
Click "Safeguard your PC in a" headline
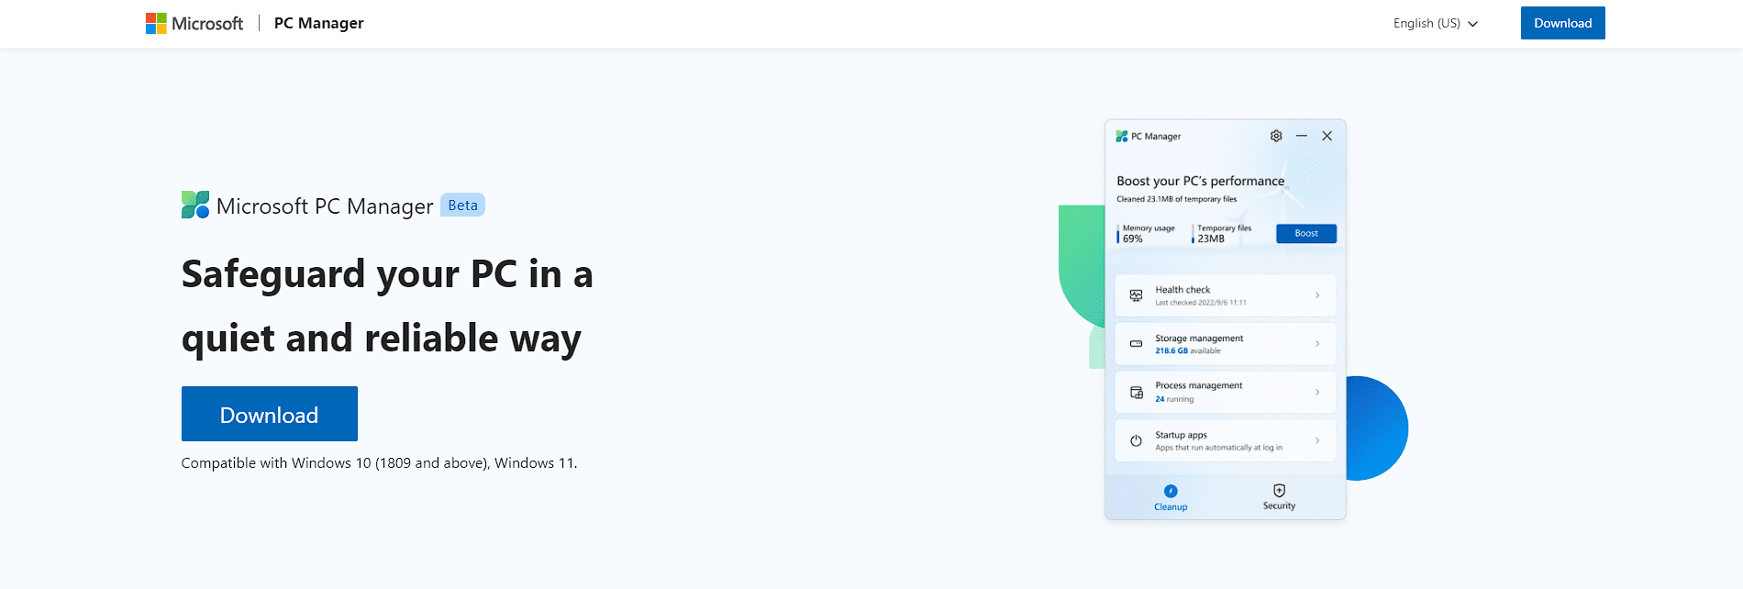[387, 274]
